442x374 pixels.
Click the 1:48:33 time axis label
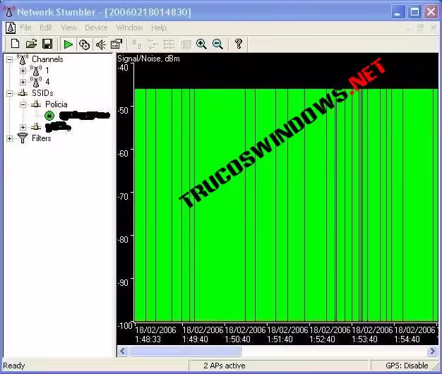click(x=148, y=339)
